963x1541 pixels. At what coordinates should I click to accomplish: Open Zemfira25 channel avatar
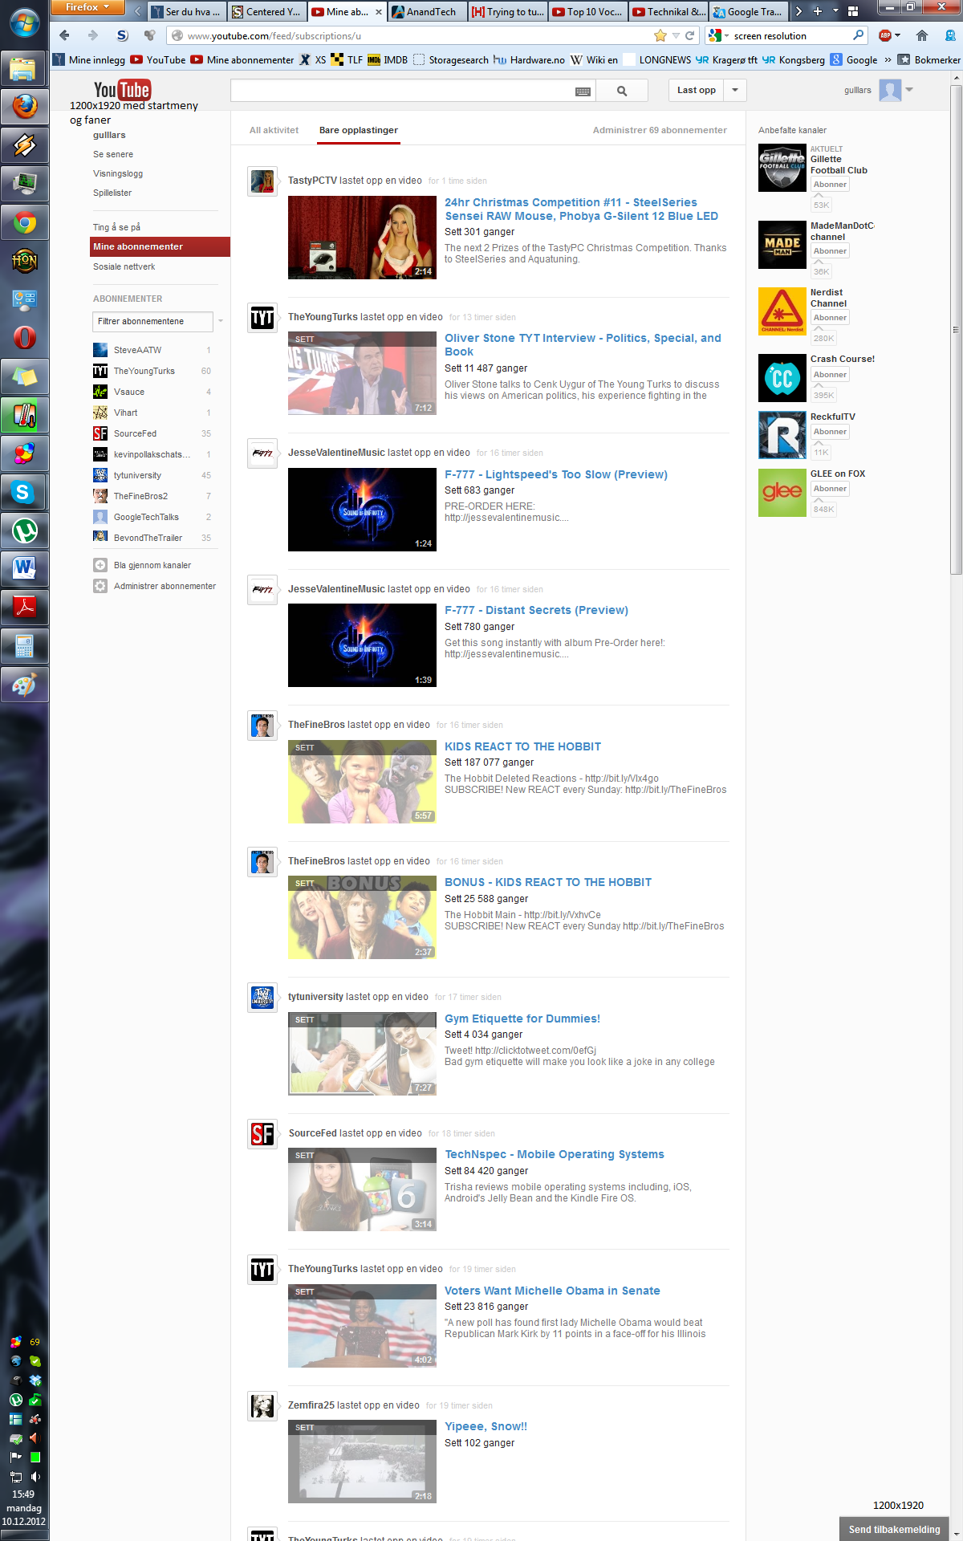(262, 1406)
